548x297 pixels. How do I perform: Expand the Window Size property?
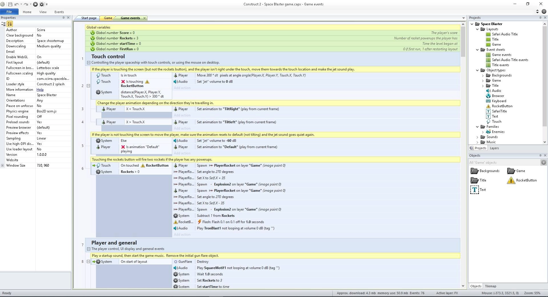pyautogui.click(x=3, y=165)
